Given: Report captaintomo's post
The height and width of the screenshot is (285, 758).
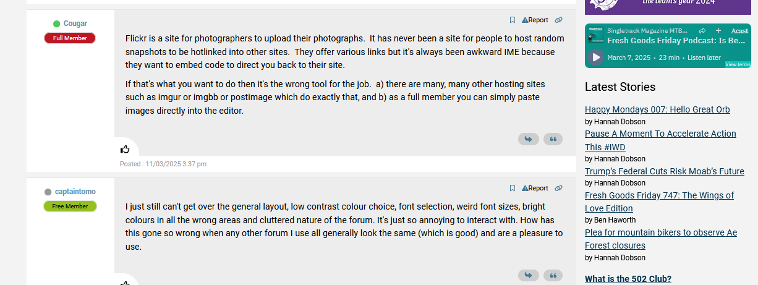Looking at the screenshot, I should (x=535, y=188).
